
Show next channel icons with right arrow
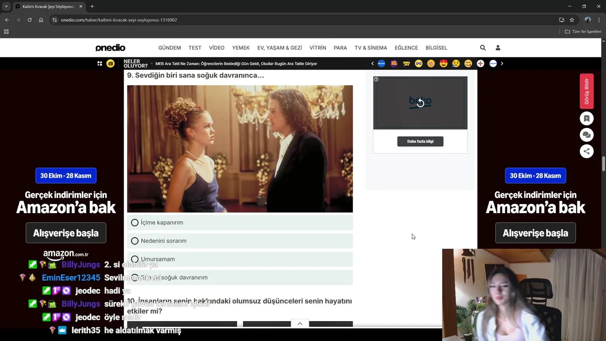point(502,63)
